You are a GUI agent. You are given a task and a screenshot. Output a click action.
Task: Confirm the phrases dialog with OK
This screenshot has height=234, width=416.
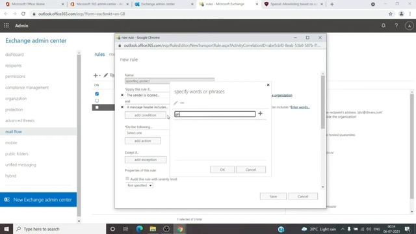pyautogui.click(x=222, y=170)
